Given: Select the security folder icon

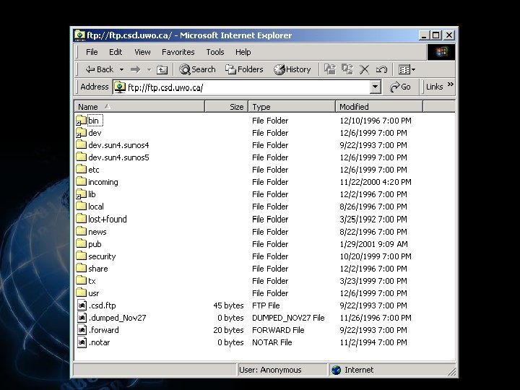Looking at the screenshot, I should click(x=81, y=256).
